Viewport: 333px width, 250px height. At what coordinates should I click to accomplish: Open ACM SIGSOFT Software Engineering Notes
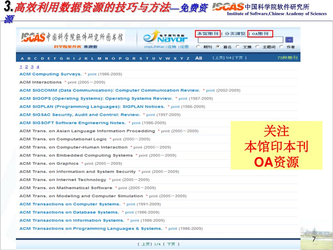pos(73,123)
